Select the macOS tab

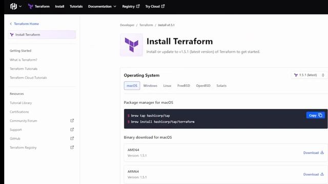click(132, 86)
